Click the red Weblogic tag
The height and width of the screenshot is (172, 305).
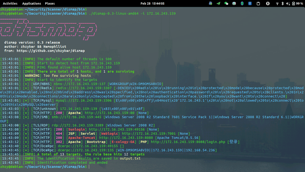(x=110, y=134)
